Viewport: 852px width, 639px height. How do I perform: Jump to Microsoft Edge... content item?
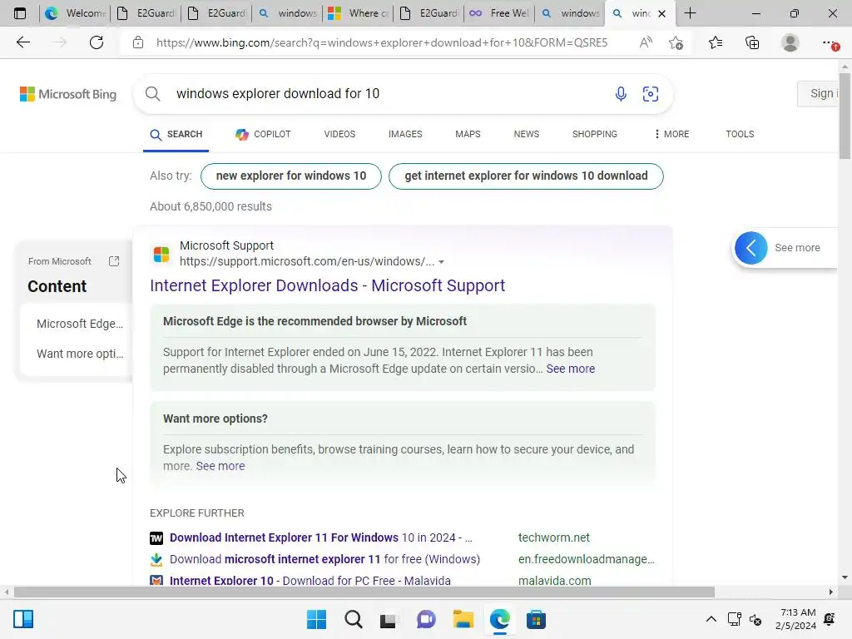click(80, 324)
